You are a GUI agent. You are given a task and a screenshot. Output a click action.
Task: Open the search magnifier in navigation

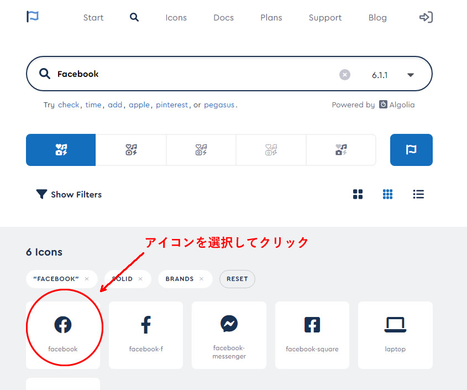pyautogui.click(x=134, y=17)
